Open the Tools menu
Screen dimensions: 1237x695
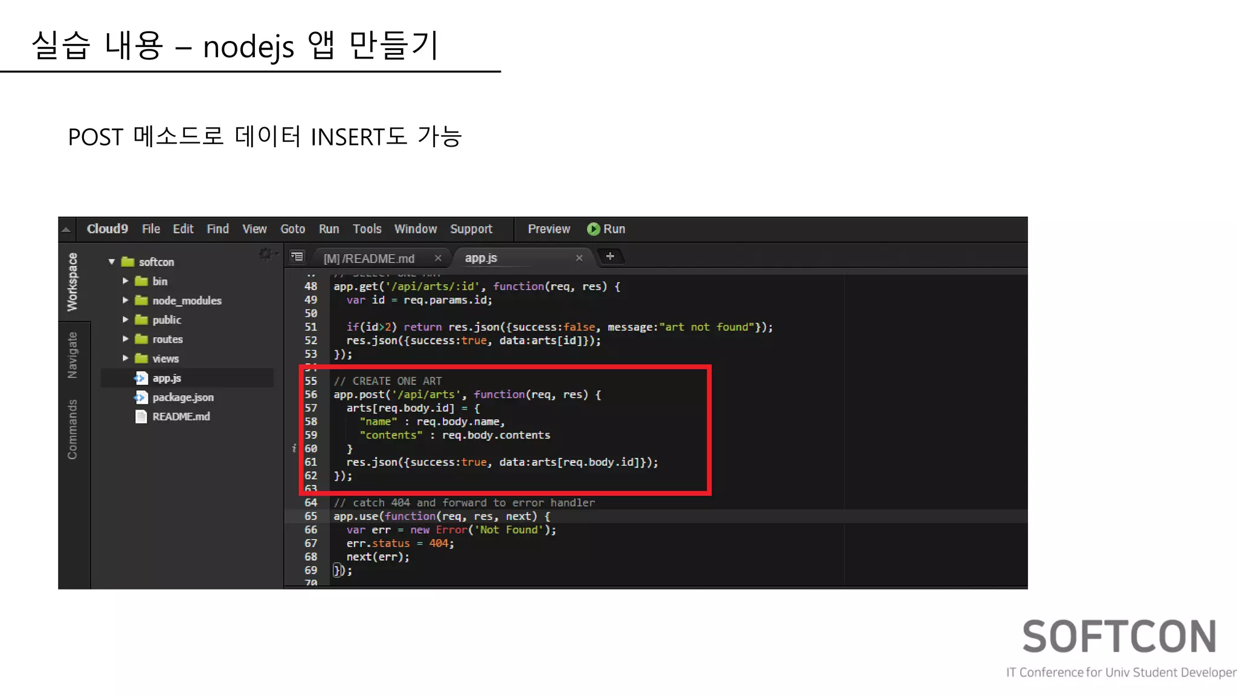click(367, 229)
